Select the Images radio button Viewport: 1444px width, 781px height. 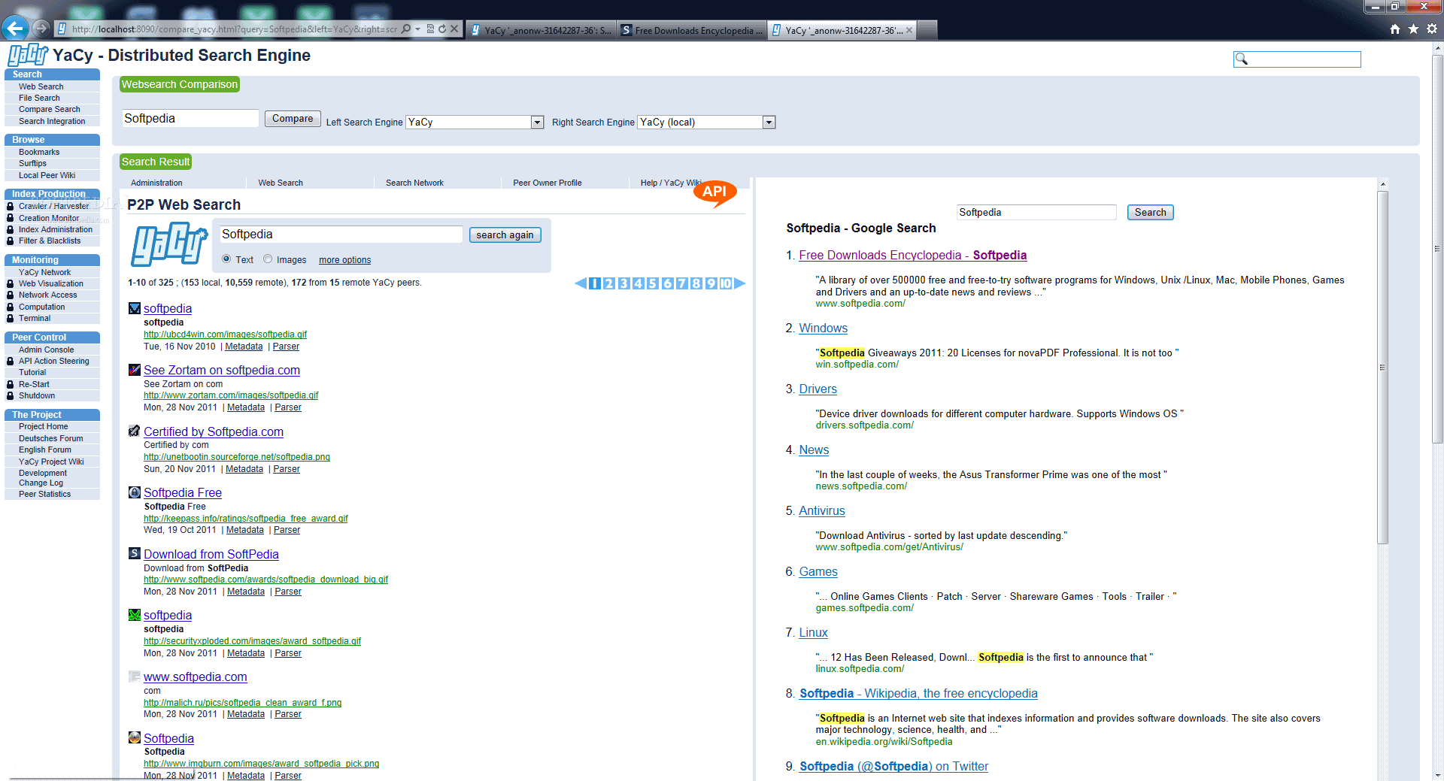268,259
